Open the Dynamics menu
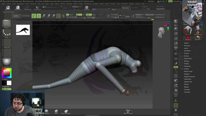 33,4
